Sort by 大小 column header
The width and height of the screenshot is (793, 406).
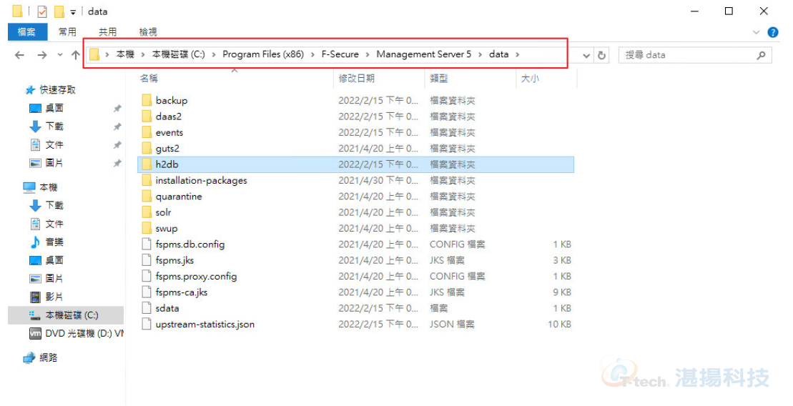[530, 79]
